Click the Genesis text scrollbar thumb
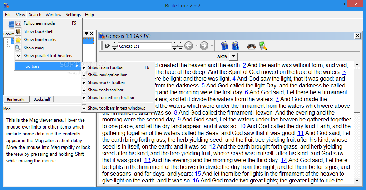 357,90
